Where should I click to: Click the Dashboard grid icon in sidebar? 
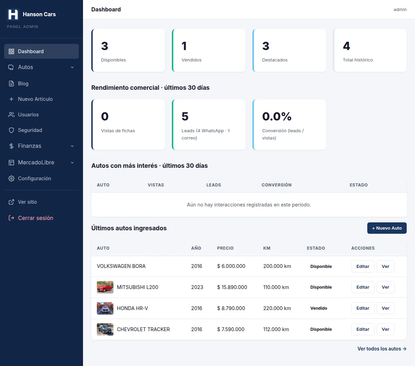pos(11,51)
